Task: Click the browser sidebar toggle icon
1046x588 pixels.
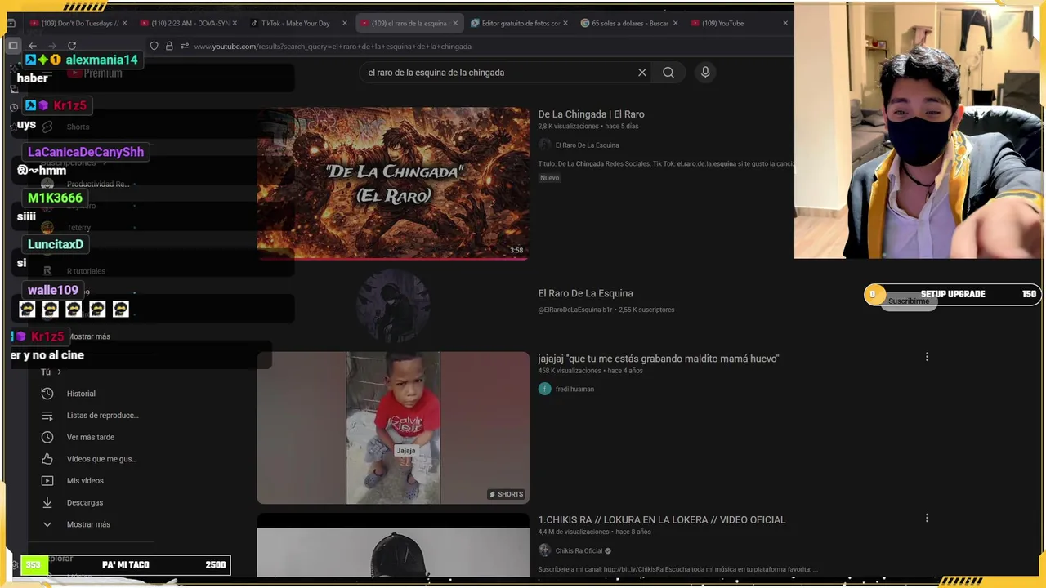Action: (13, 46)
